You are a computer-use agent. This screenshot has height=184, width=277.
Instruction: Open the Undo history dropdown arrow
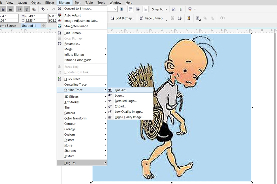[x=48, y=9]
